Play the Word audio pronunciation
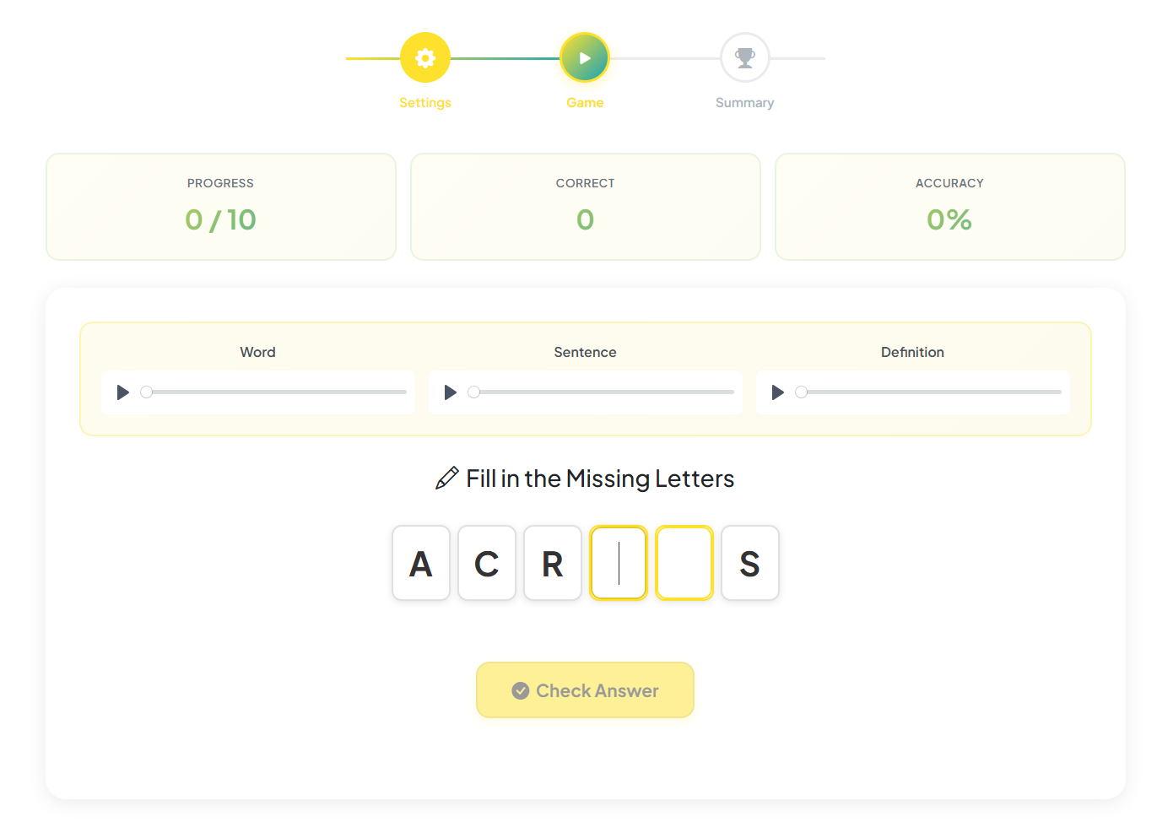Viewport: 1157px width, 822px height. click(x=122, y=392)
